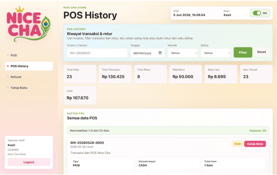277x175 pixels.
Task: Open the Metode dropdown
Action: point(183,53)
